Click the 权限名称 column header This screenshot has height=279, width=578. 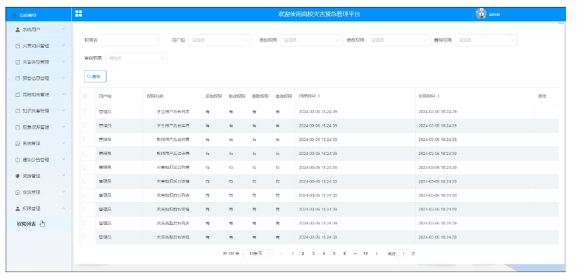coord(155,96)
